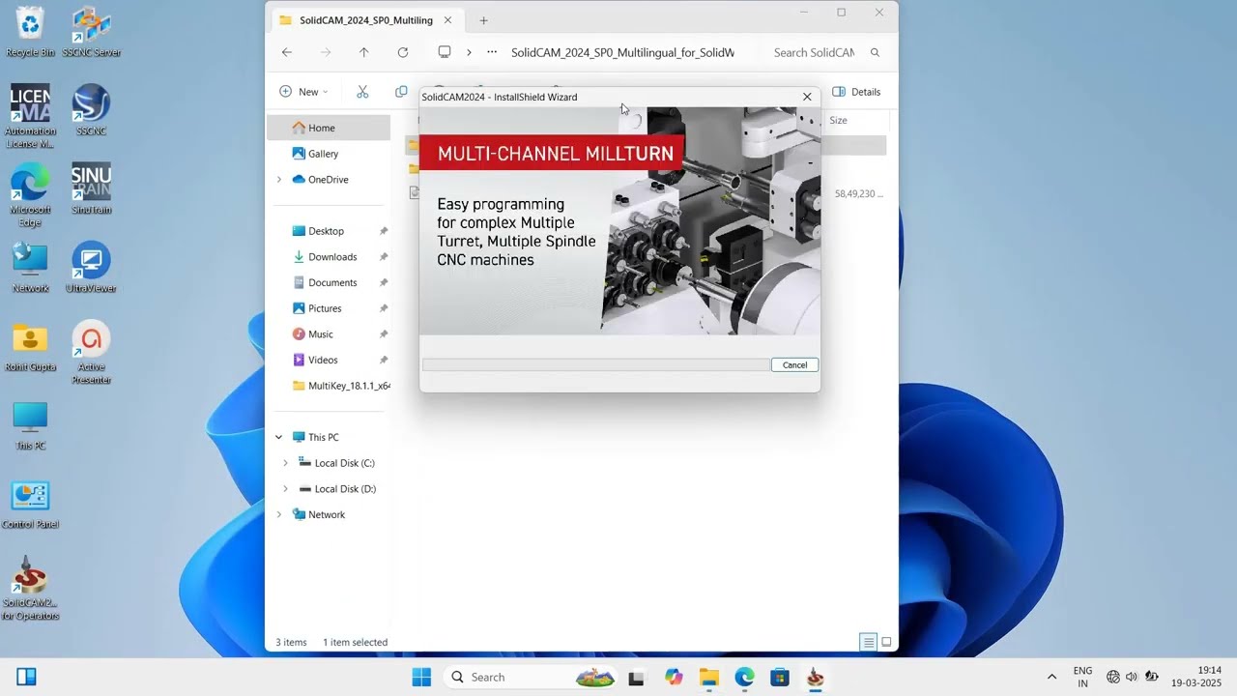The width and height of the screenshot is (1237, 696).
Task: Open network and volume quick settings
Action: click(1132, 677)
